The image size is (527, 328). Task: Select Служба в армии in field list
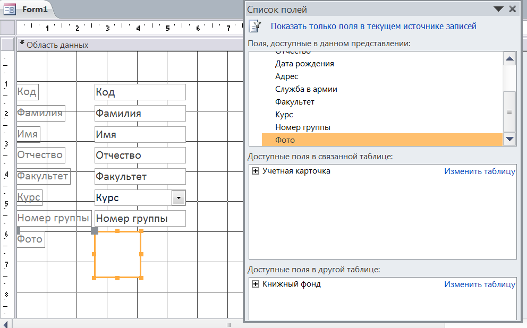[x=306, y=89]
